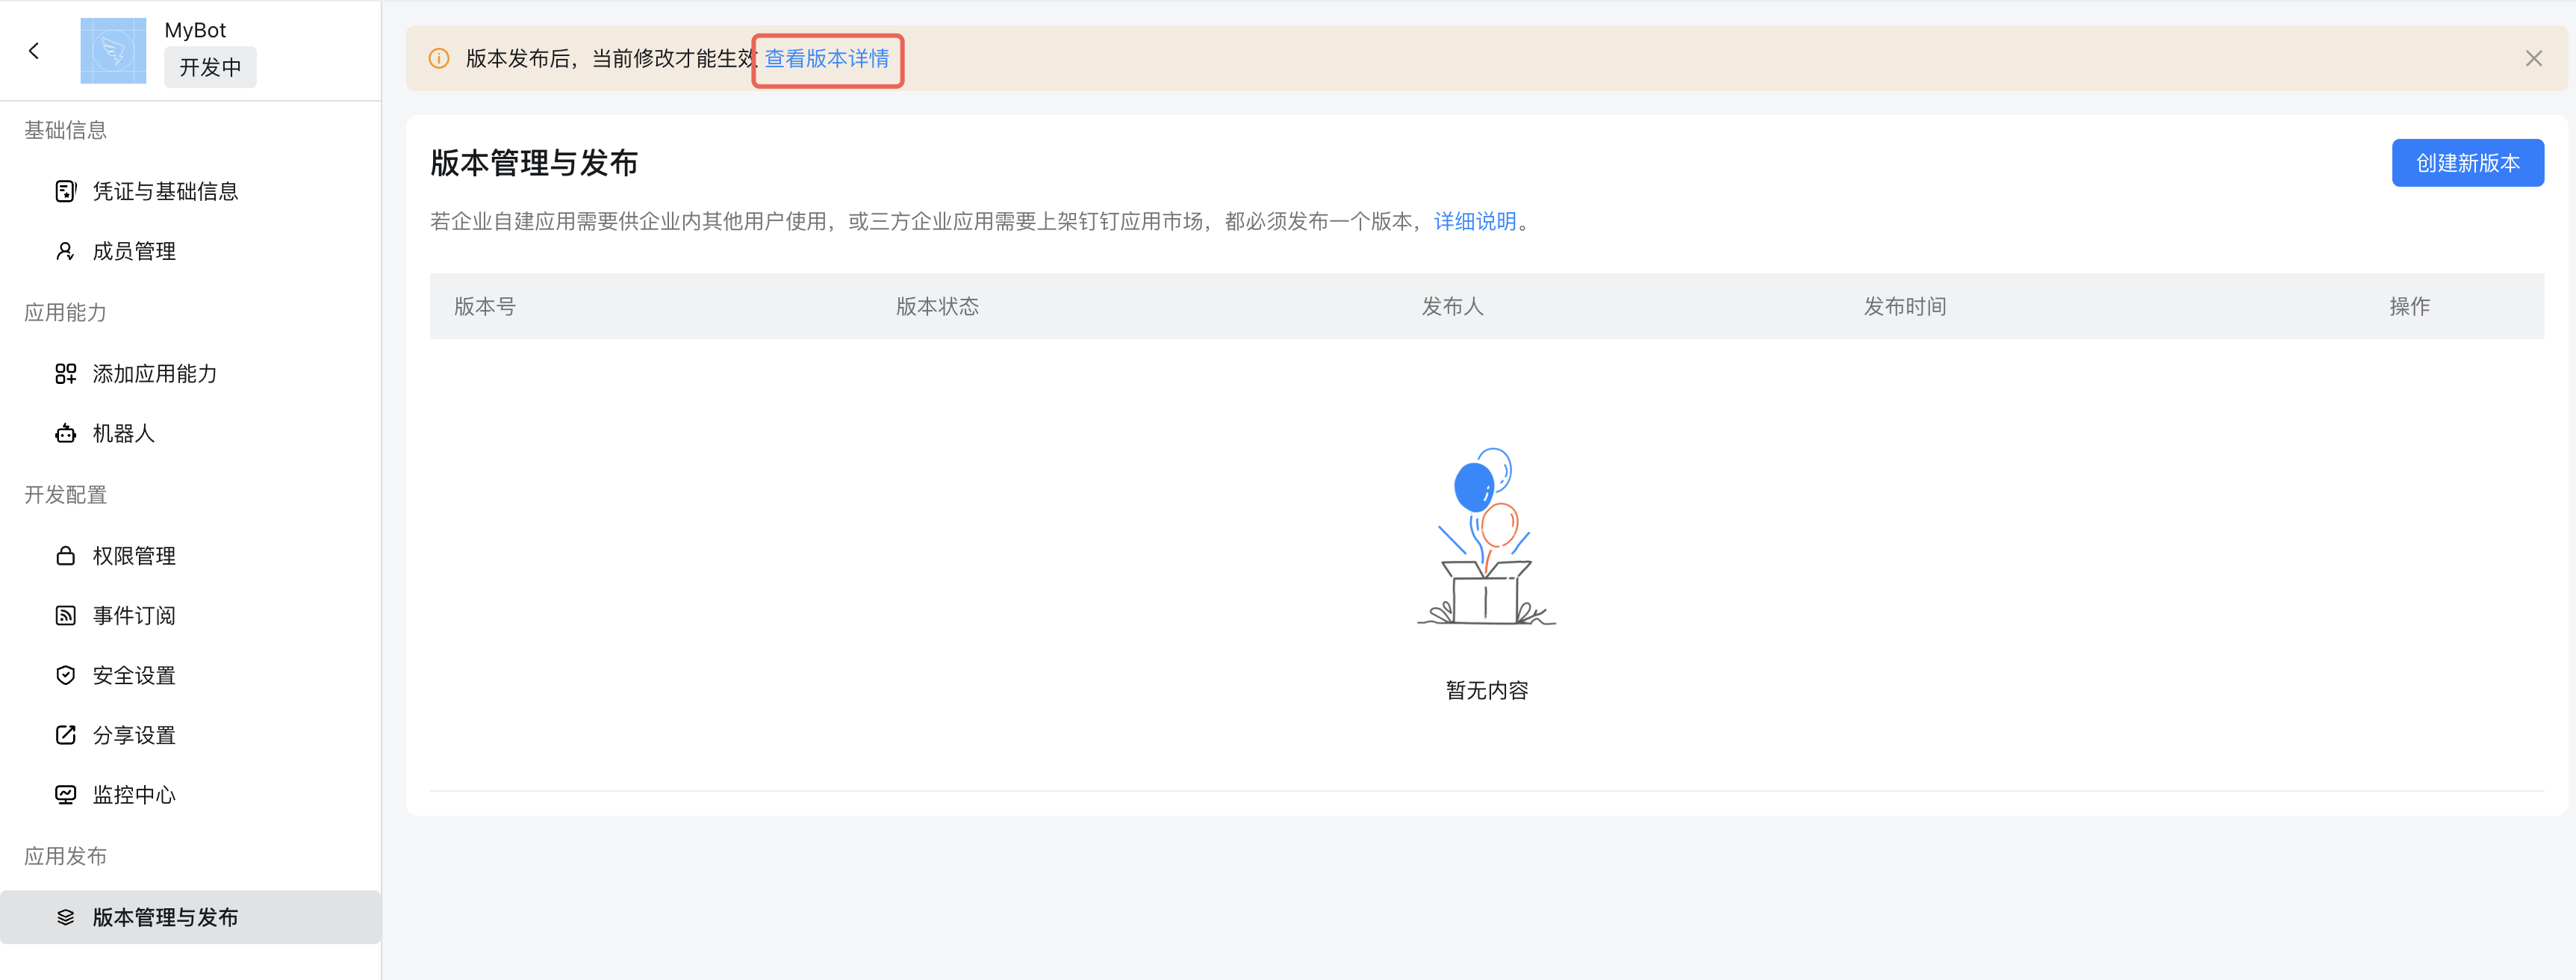The image size is (2576, 980).
Task: Click the security settings shield icon
Action: coord(66,675)
